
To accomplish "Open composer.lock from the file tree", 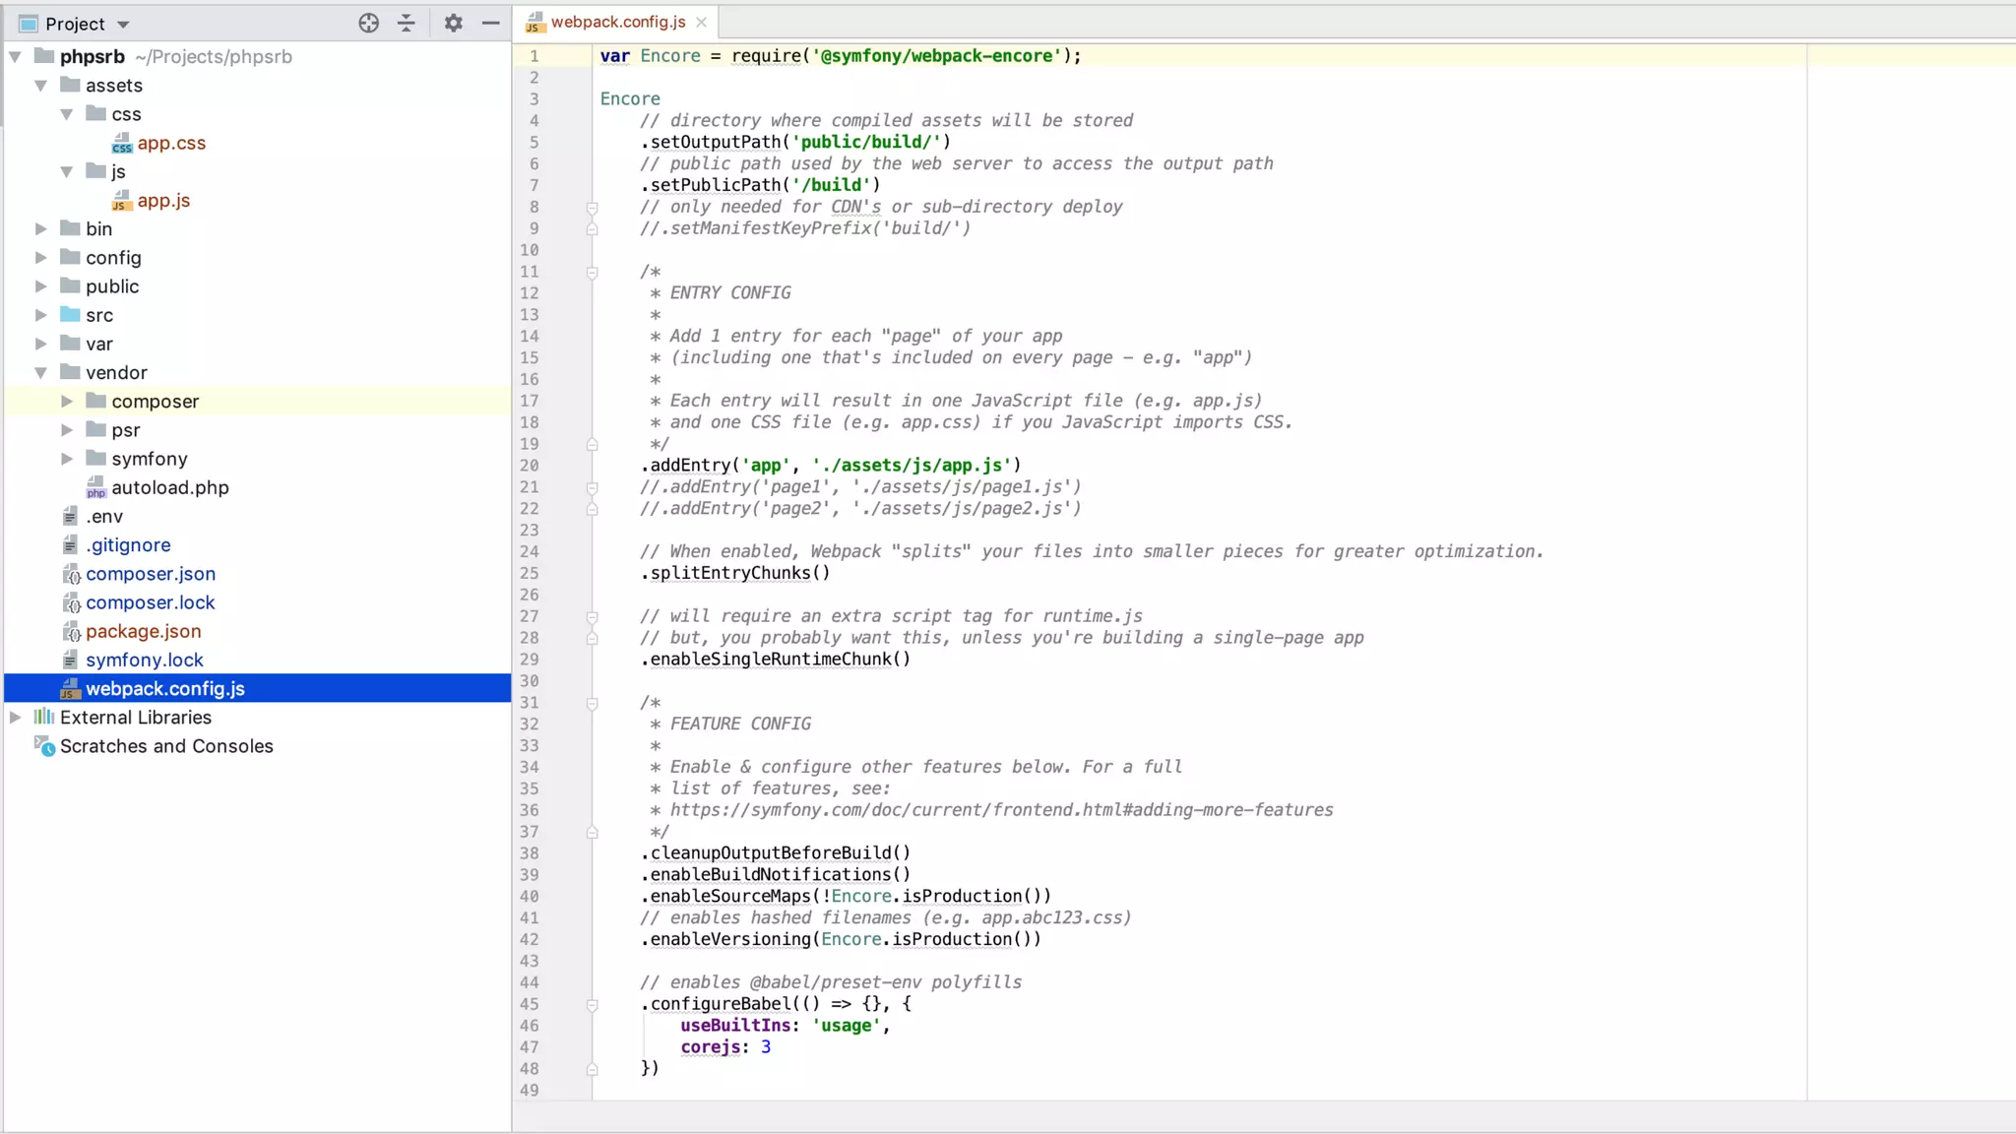I will point(150,602).
